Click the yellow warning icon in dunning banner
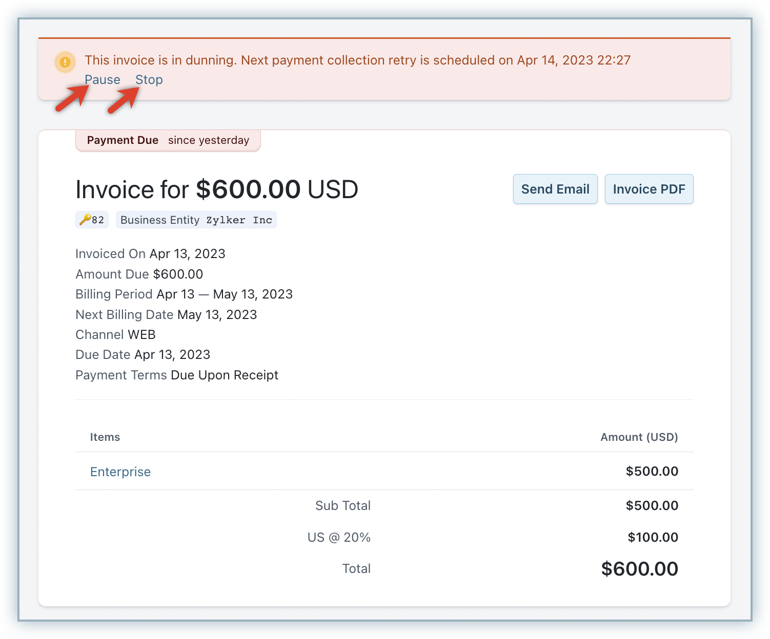770x639 pixels. (x=65, y=62)
